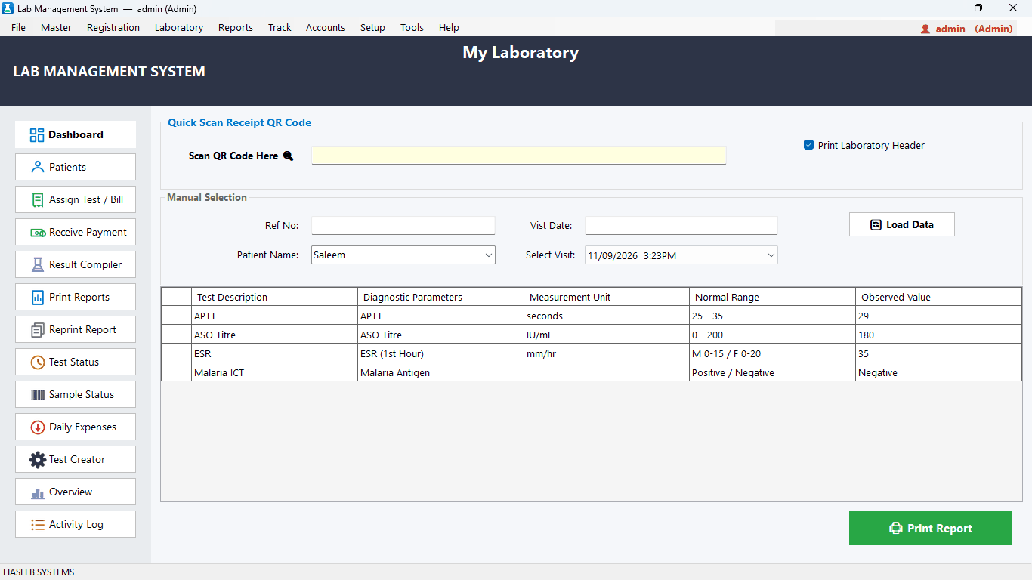Click the Activity Log list icon

[x=38, y=524]
